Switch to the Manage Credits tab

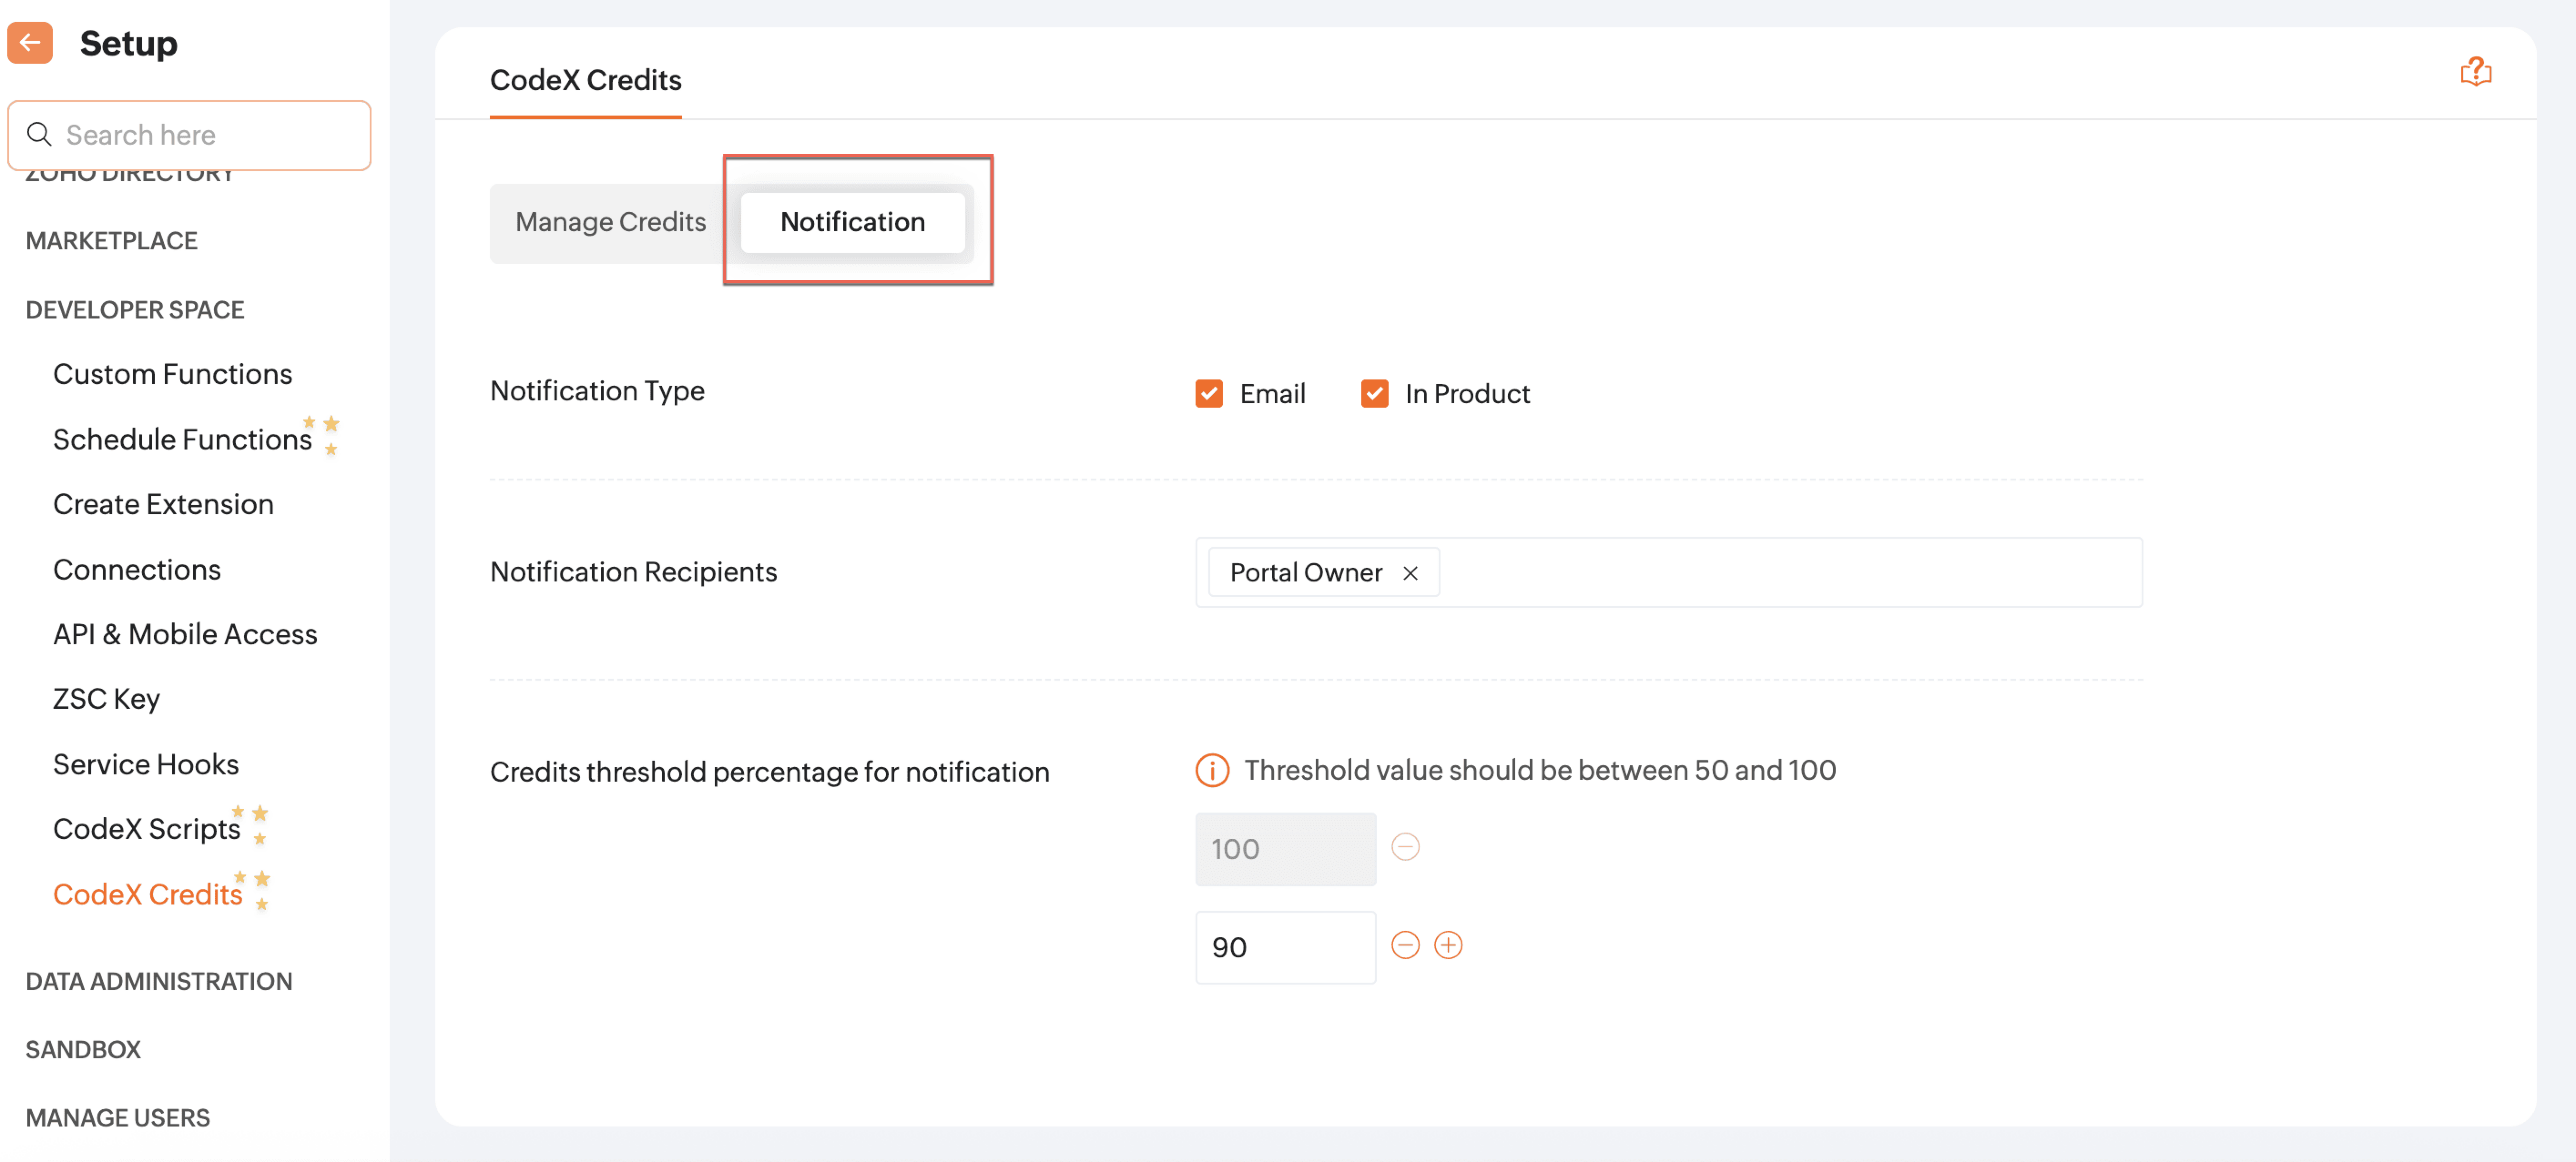pyautogui.click(x=610, y=222)
